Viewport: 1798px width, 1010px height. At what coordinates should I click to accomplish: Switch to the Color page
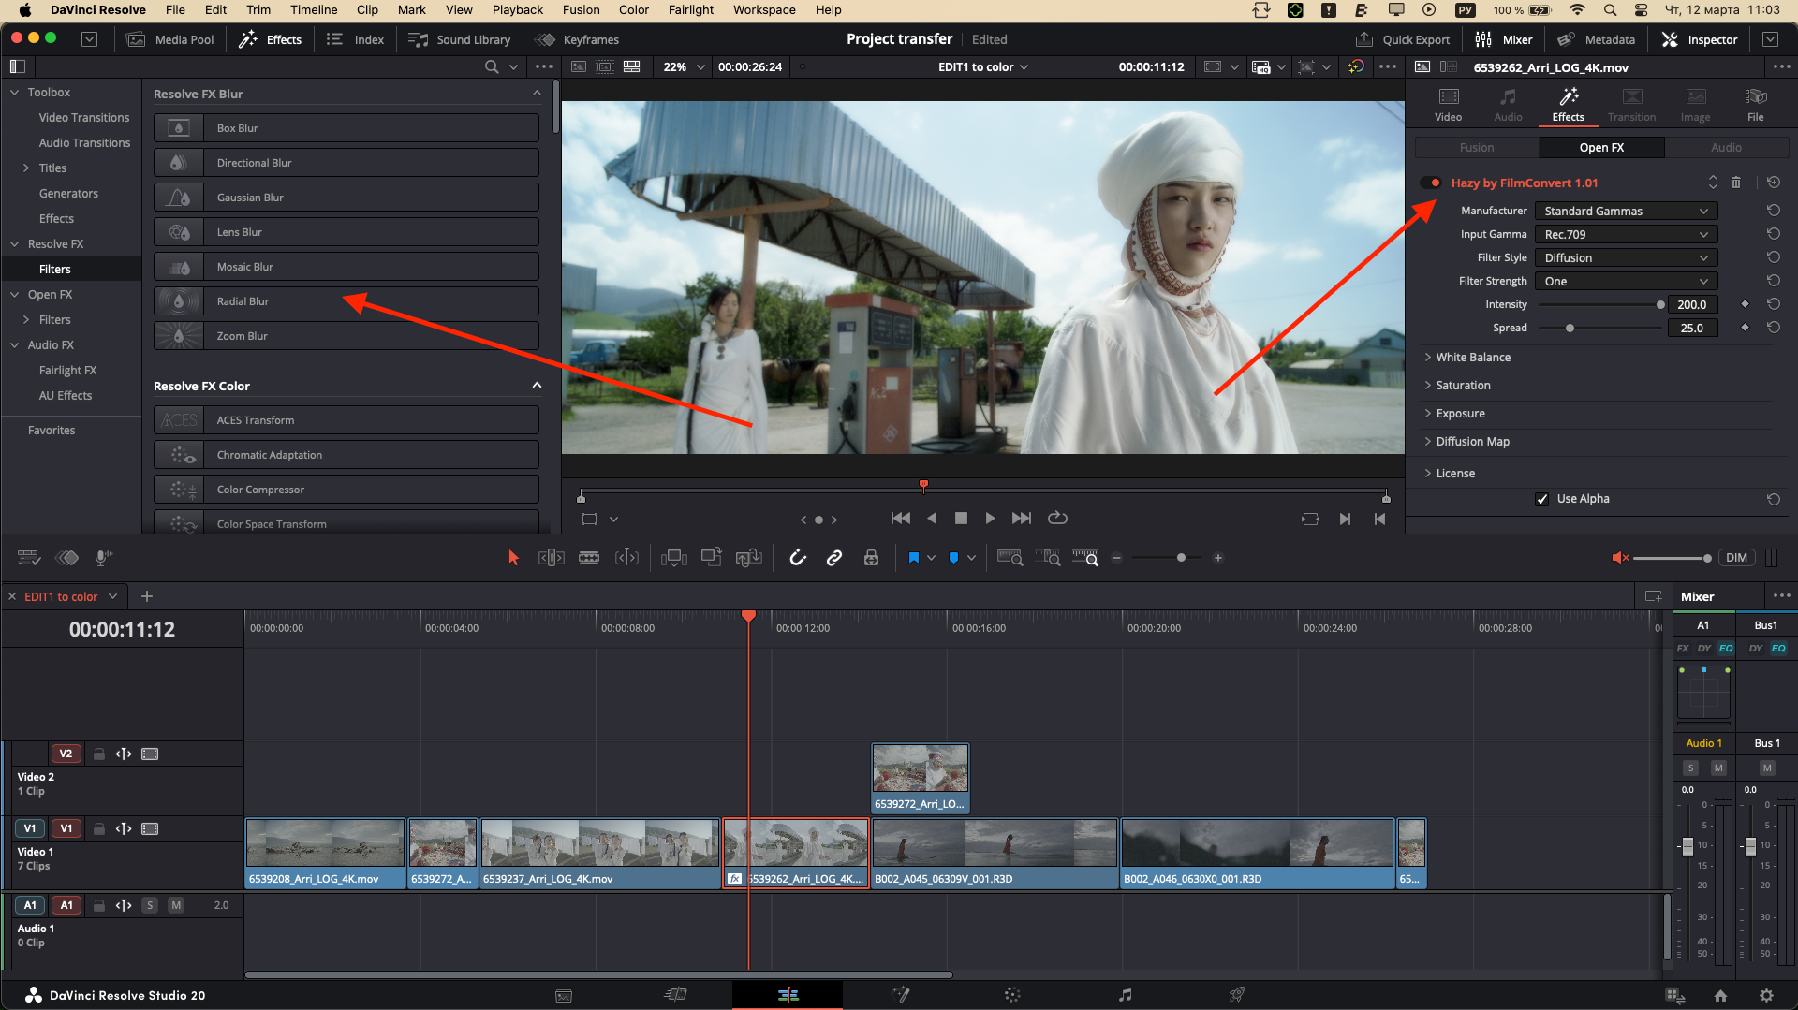1012,995
